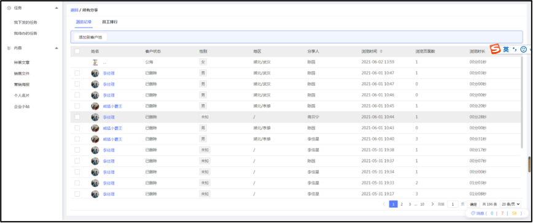This screenshot has width=533, height=223.
Task: Click the Sogou punctuation mode icon
Action: (x=515, y=49)
